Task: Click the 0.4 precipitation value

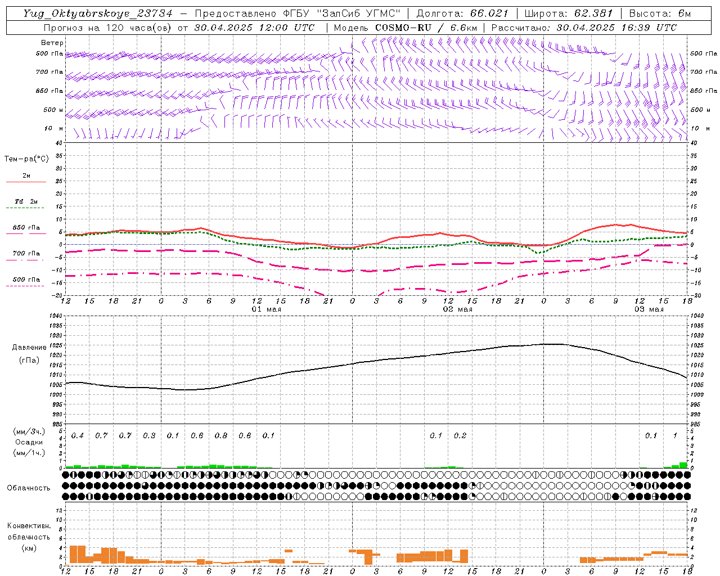Action: (78, 436)
